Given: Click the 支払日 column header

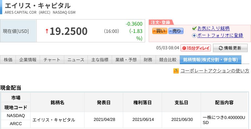Looking at the screenshot, I should (x=181, y=102).
